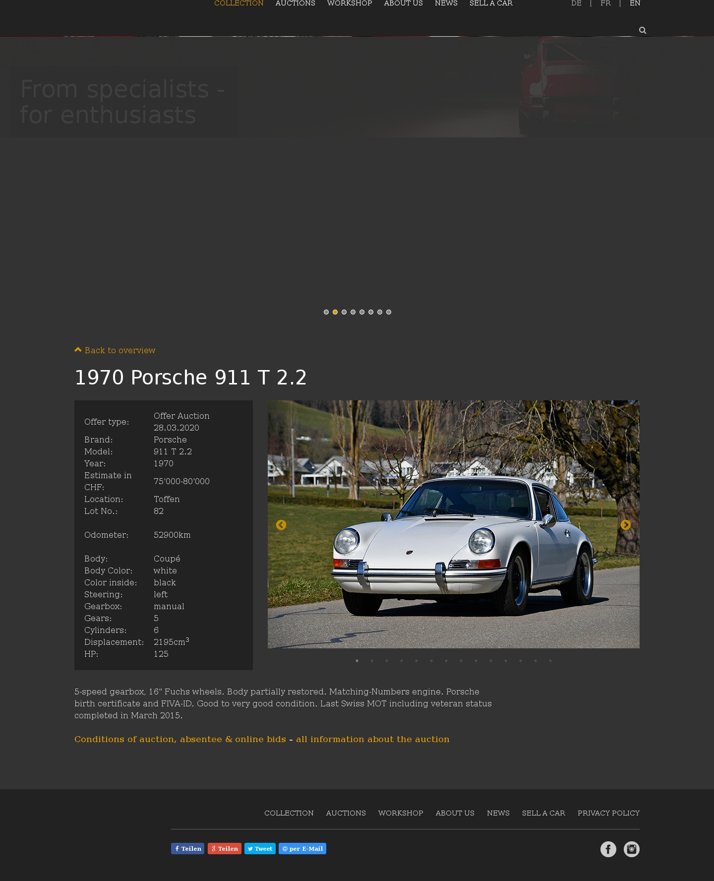Screen dimensions: 714x881
Task: Open footer PRIVACY POLICY link
Action: pyautogui.click(x=608, y=813)
